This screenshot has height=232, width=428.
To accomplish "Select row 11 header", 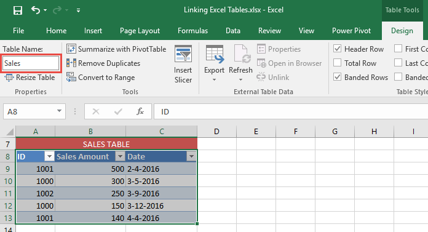I will click(7, 193).
